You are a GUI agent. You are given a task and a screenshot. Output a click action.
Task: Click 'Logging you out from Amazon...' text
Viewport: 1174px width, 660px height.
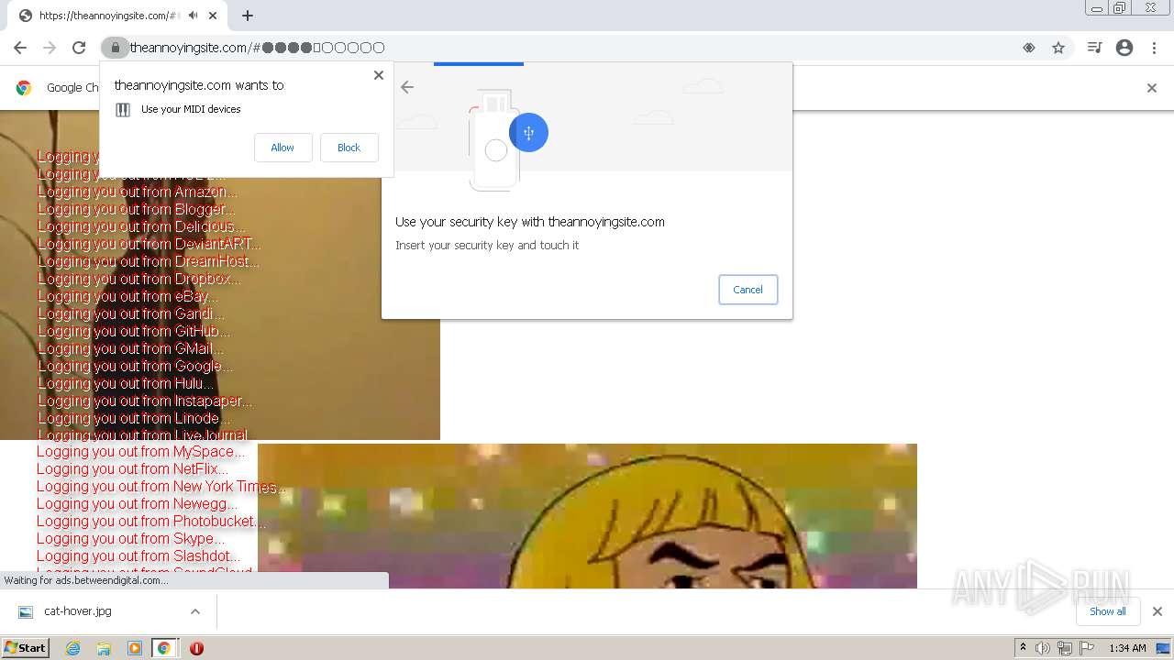(x=138, y=192)
